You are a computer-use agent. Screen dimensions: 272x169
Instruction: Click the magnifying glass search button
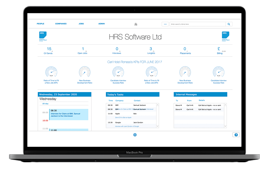(229, 24)
